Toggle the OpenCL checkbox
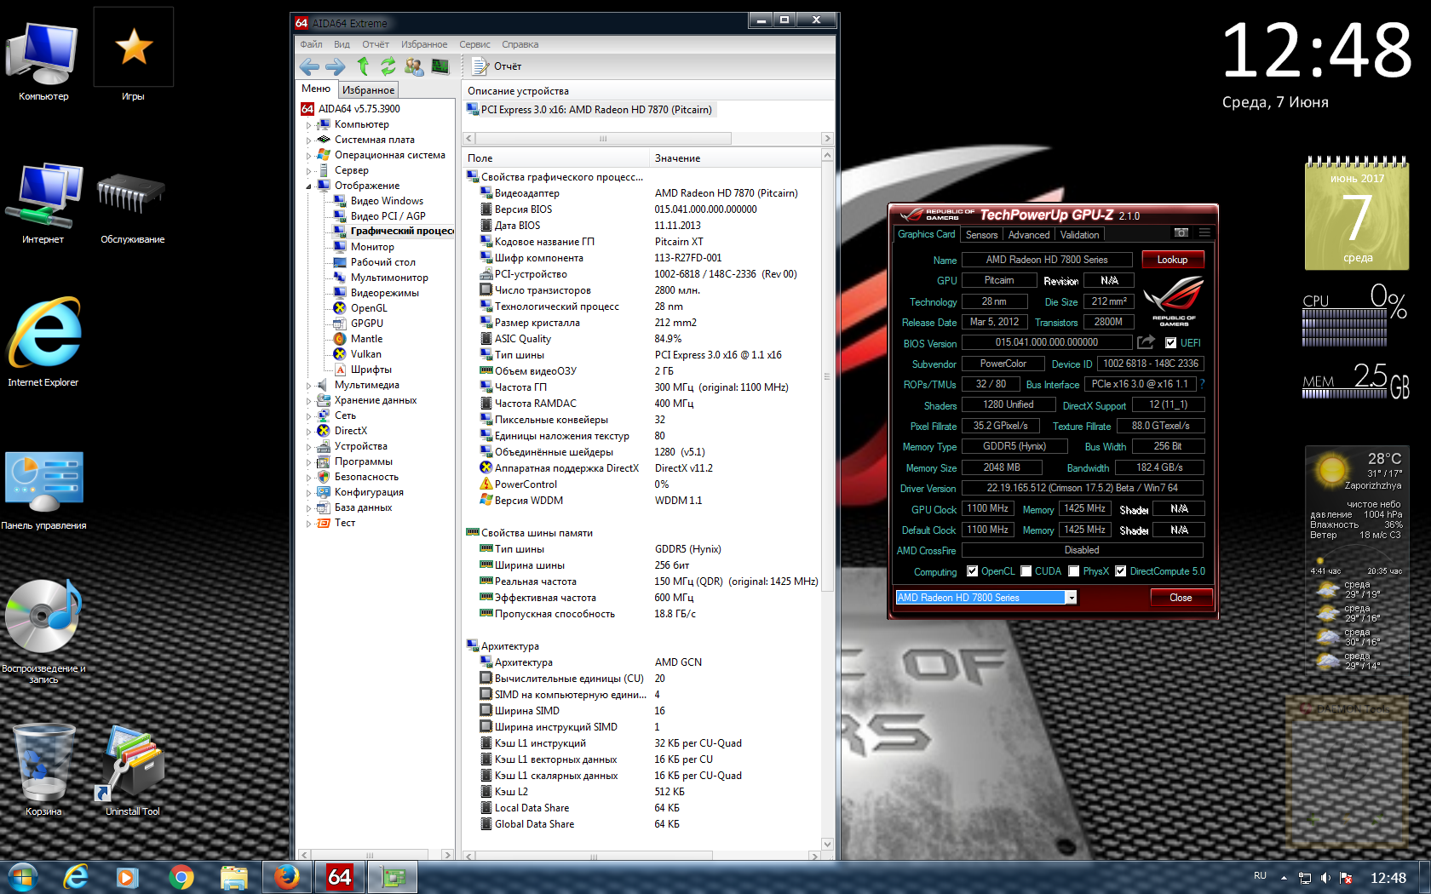 (x=972, y=571)
